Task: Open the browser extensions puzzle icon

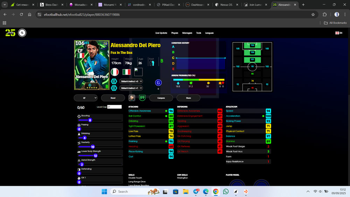Action: [324, 14]
